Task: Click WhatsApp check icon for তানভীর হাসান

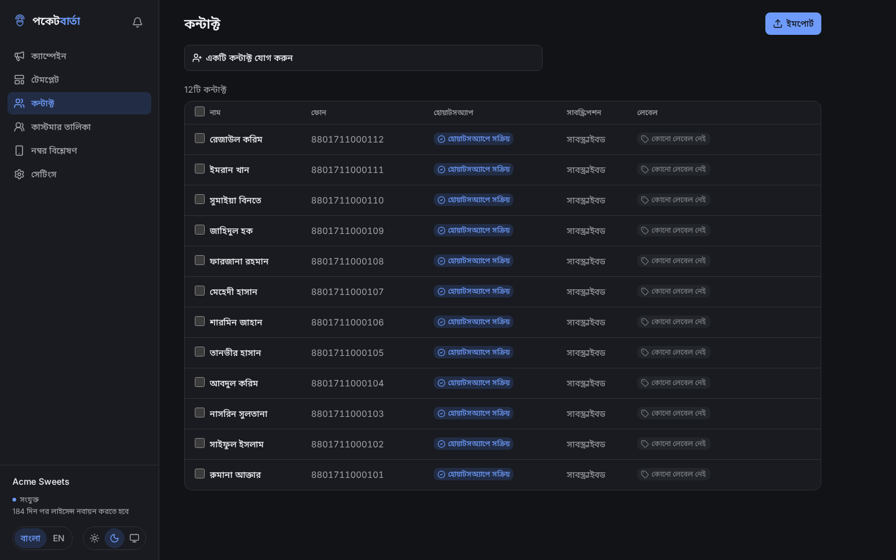Action: (441, 352)
